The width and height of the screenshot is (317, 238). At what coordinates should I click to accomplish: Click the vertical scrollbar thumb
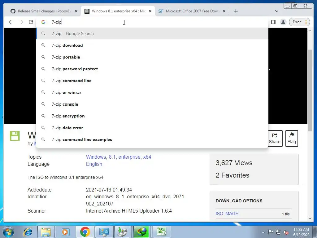(x=310, y=90)
